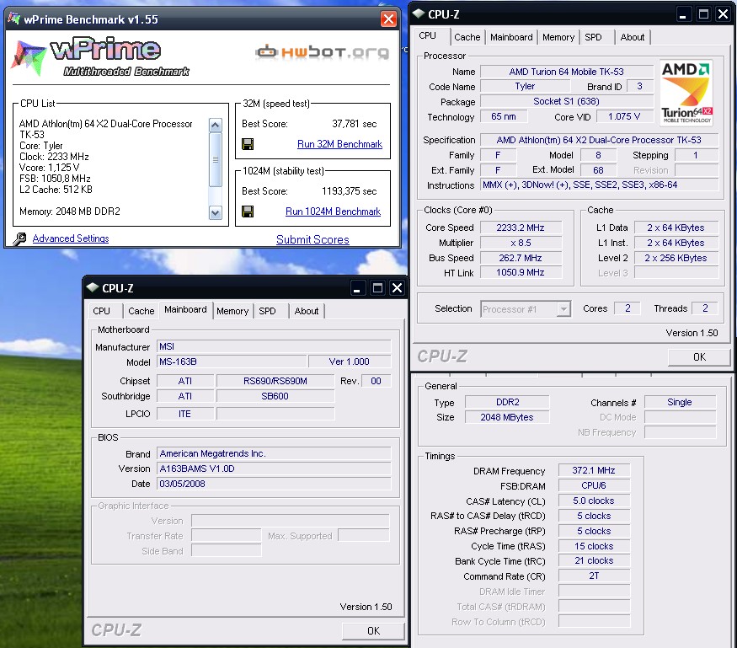
Task: Select Mainboard tab in lower CPU-Z window
Action: point(185,309)
